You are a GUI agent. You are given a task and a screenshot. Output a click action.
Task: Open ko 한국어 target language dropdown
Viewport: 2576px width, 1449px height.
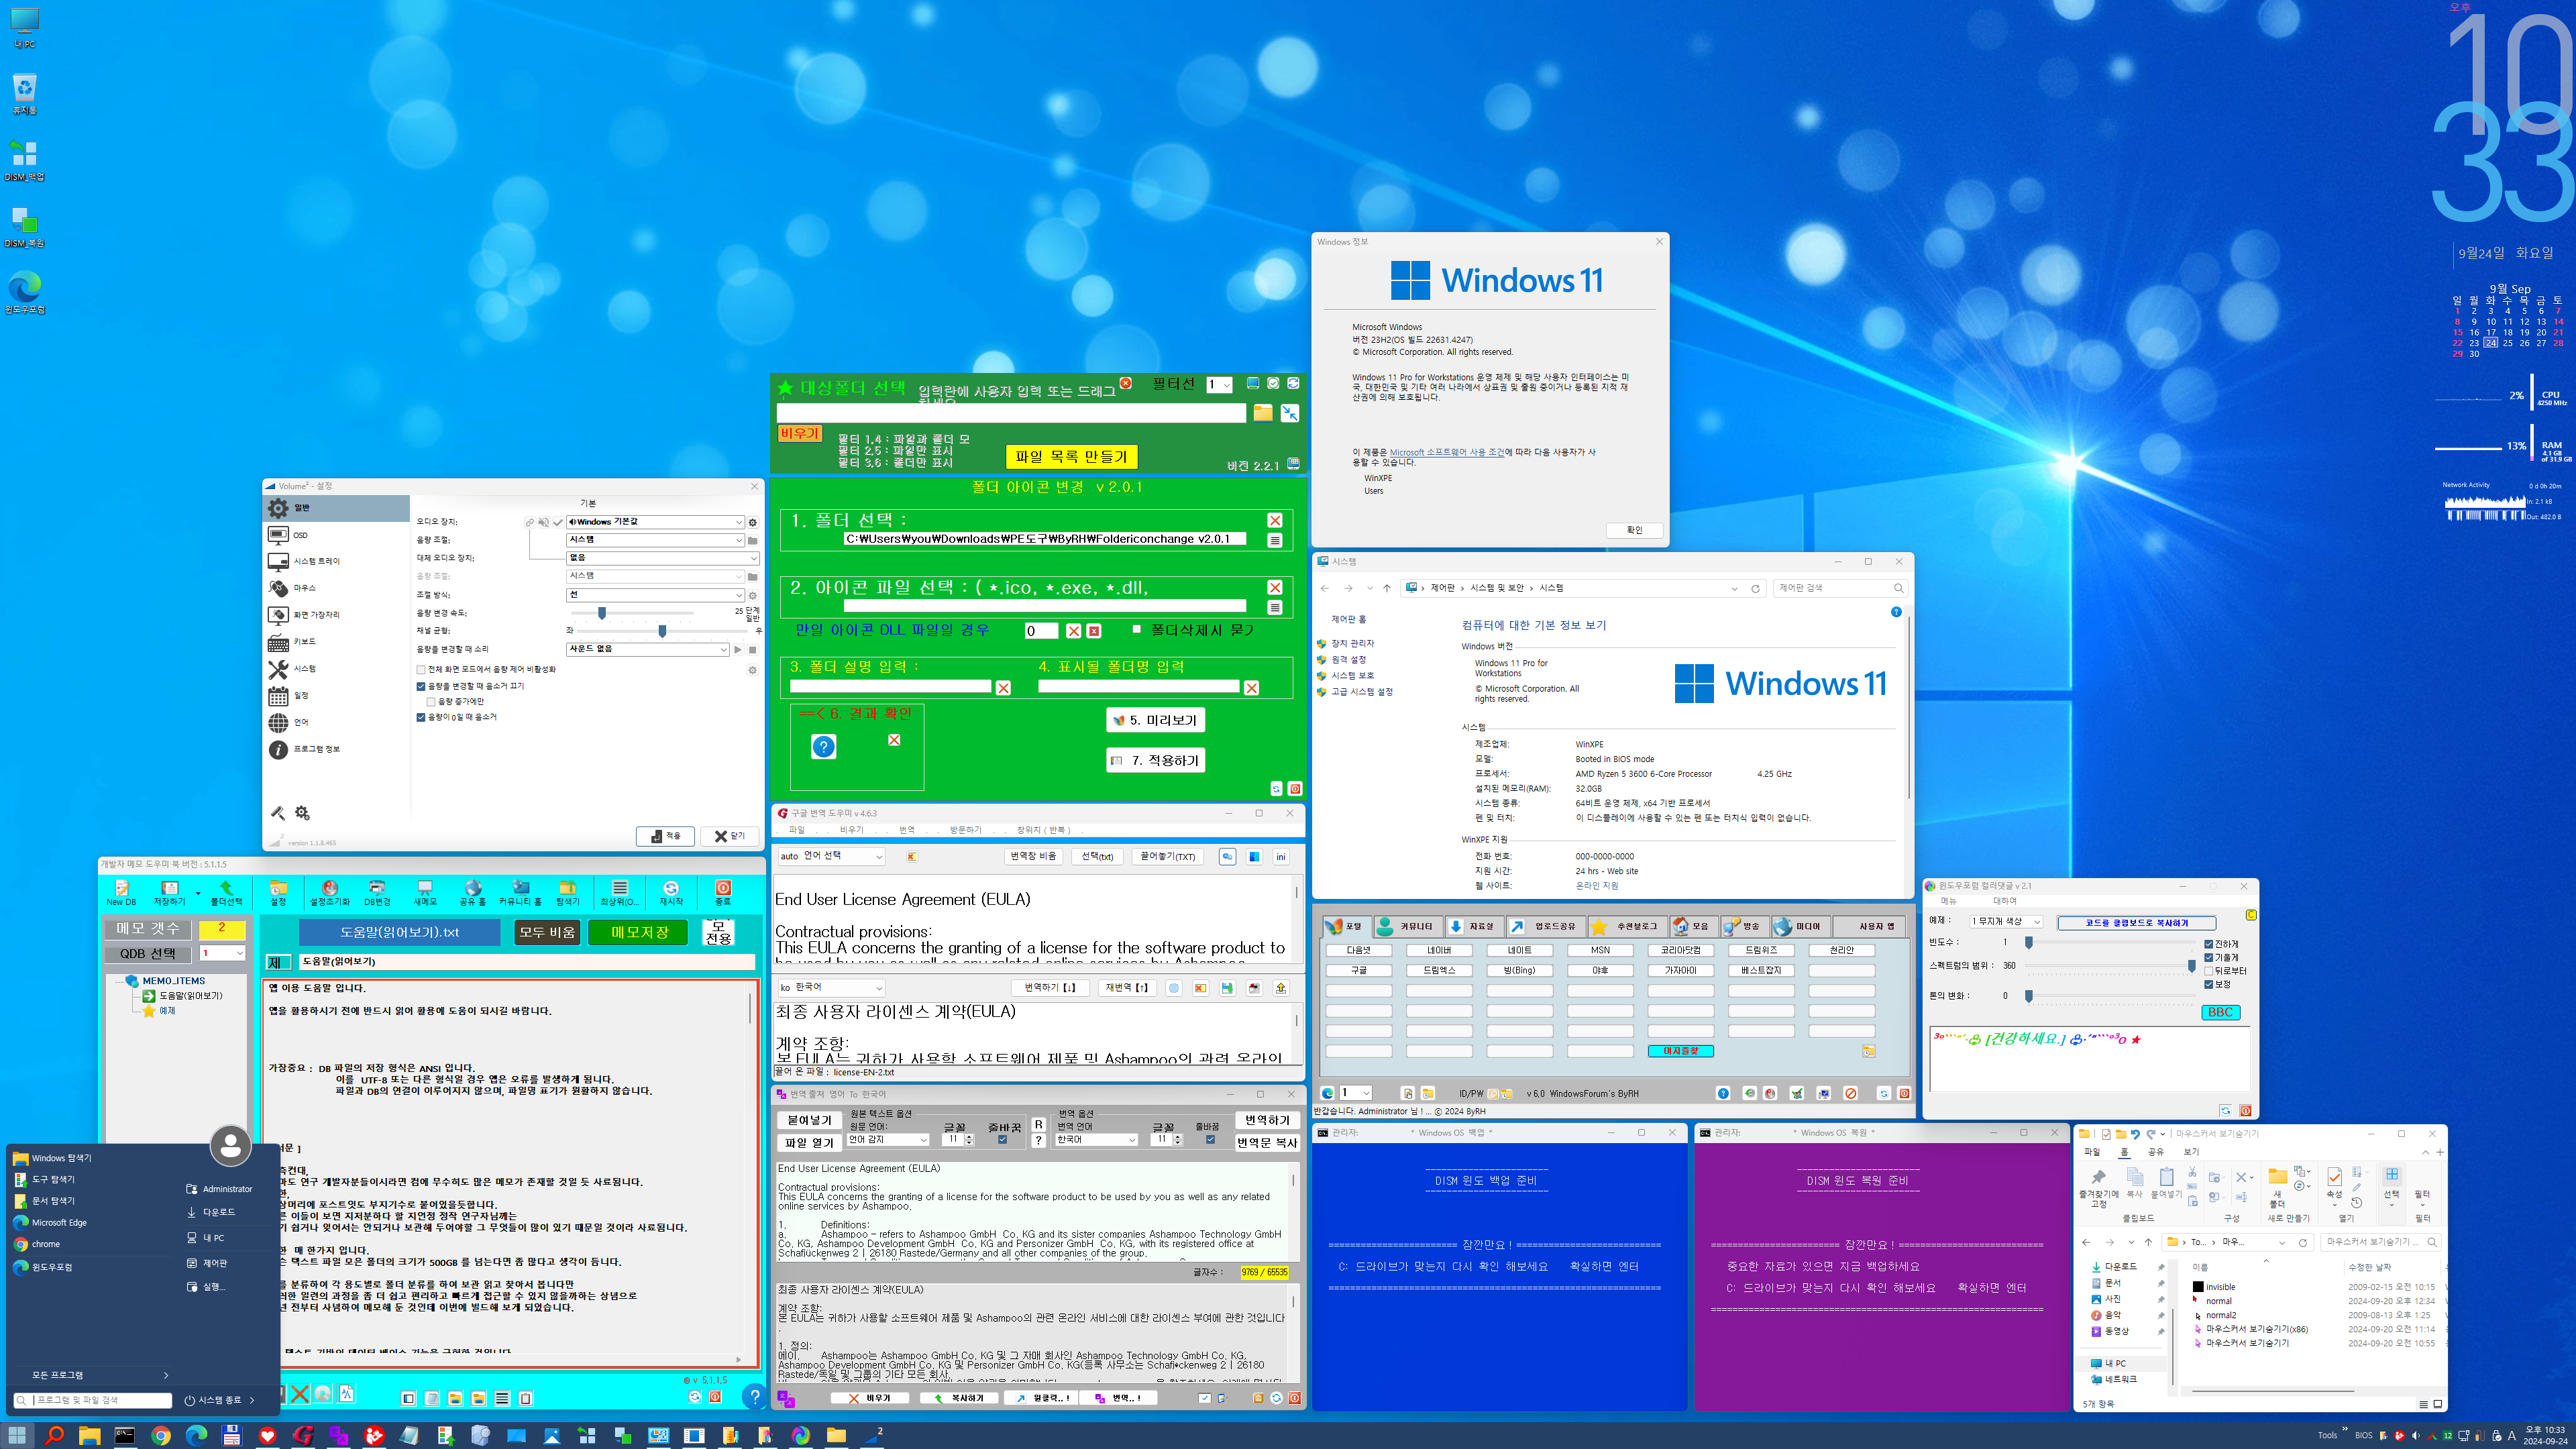pos(831,988)
